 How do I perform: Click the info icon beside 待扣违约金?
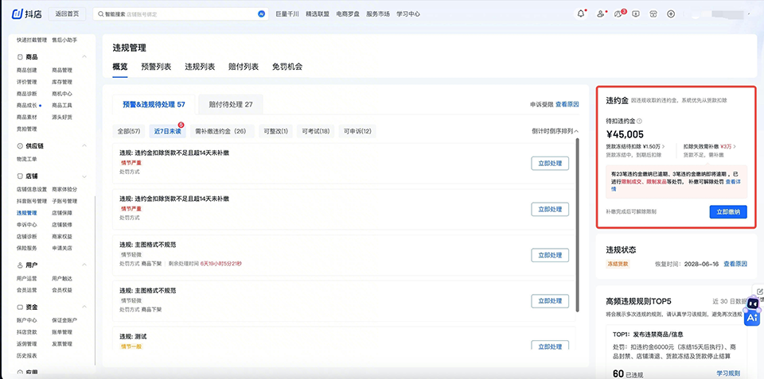pyautogui.click(x=639, y=121)
